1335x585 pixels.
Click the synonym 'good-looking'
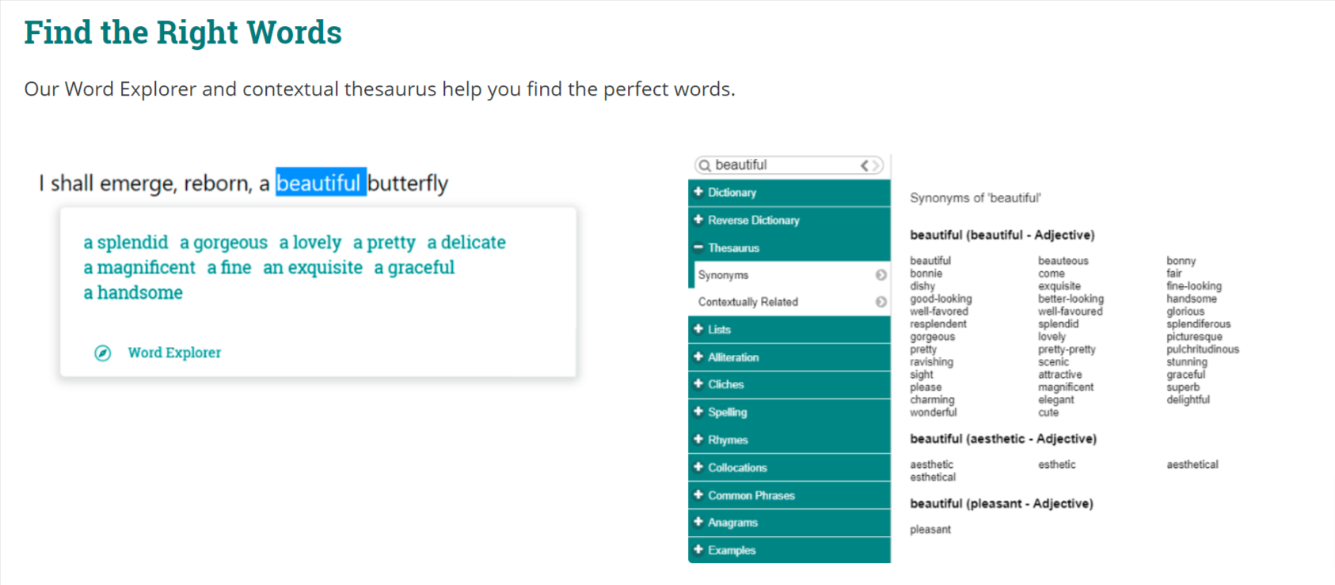tap(941, 299)
